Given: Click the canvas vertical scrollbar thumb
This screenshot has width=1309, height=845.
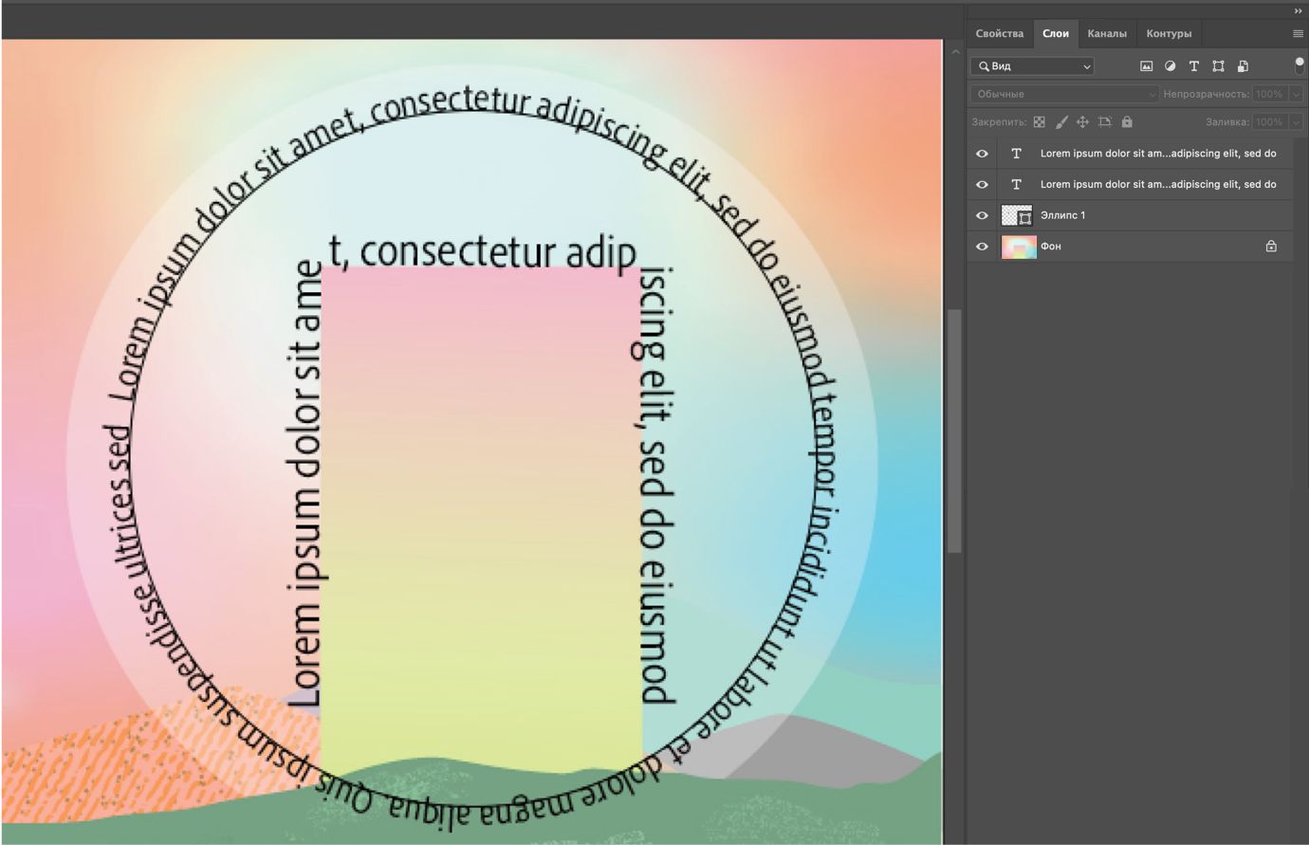Looking at the screenshot, I should [x=954, y=432].
